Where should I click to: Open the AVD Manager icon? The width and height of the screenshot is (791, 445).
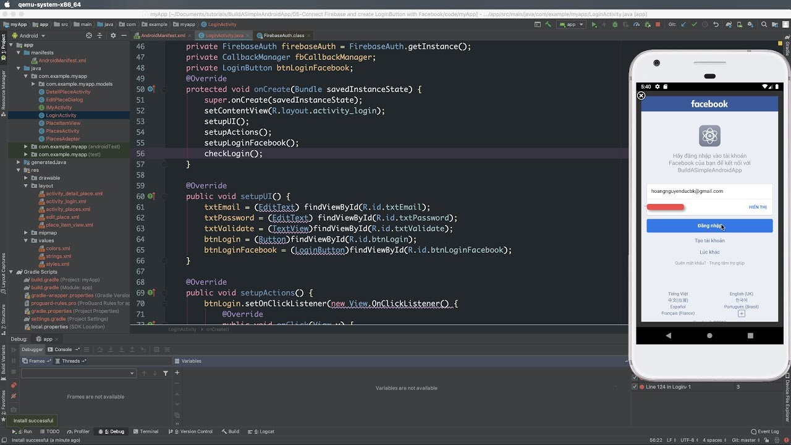[x=739, y=25]
